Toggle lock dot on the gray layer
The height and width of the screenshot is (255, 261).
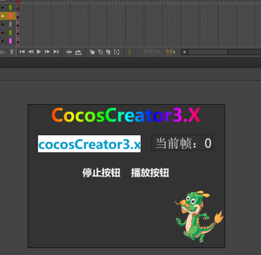pos(2,24)
